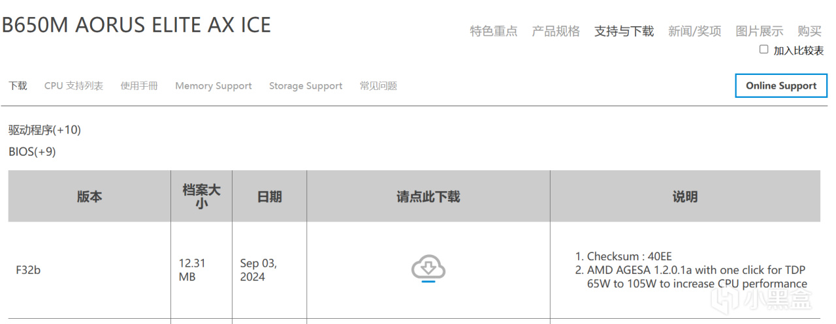Go to 产品规格 tab
This screenshot has width=836, height=324.
(555, 31)
